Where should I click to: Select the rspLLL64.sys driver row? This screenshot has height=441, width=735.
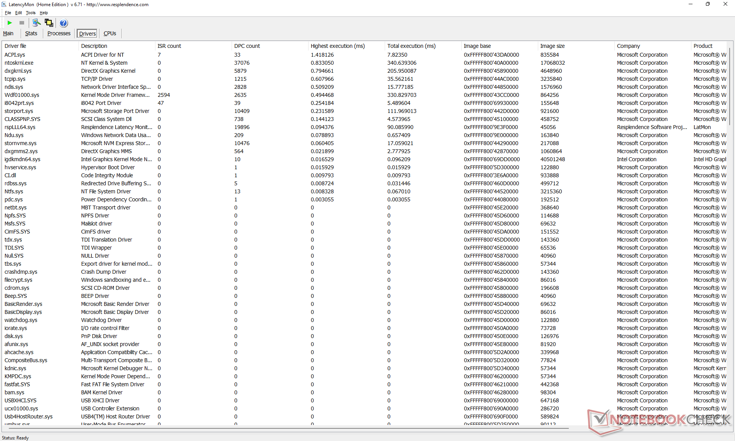[20, 127]
